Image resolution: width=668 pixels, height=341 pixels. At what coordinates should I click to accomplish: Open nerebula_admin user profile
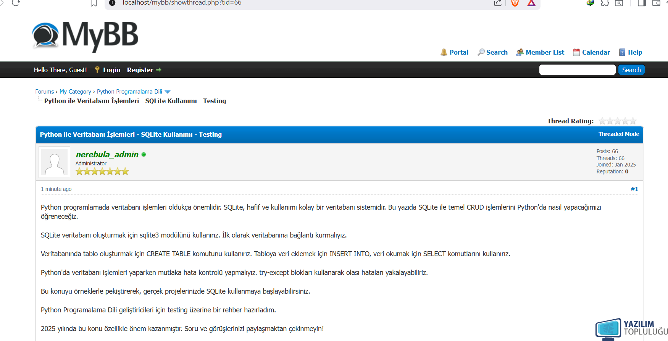tap(107, 155)
